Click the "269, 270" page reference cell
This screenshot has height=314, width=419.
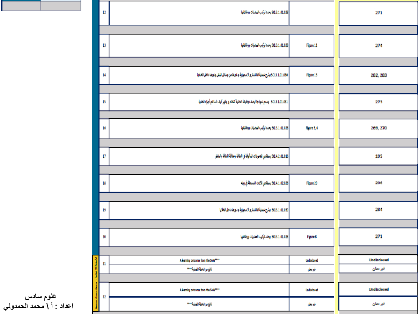click(x=379, y=128)
